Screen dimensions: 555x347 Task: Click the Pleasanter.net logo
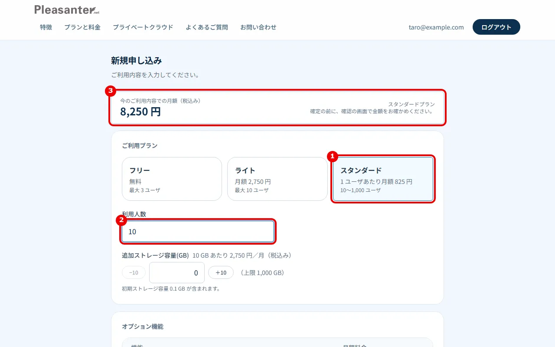67,10
